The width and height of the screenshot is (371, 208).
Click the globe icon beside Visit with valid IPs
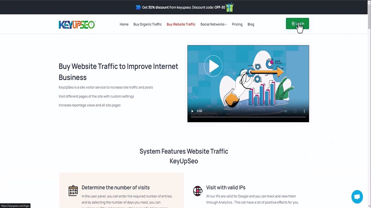[198, 191]
